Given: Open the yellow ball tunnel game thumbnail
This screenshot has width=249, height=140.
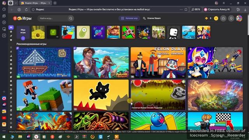Looking at the screenshot, I should [38, 32].
